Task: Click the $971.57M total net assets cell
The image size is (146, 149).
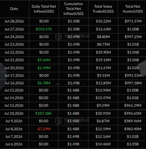Action: pyautogui.click(x=133, y=21)
